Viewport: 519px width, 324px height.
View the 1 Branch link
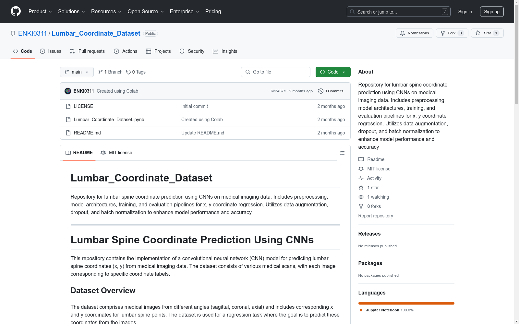tap(110, 72)
